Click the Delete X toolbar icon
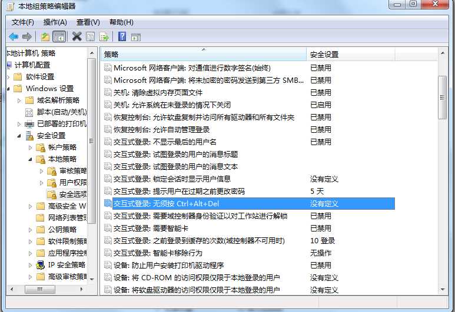 [77, 36]
